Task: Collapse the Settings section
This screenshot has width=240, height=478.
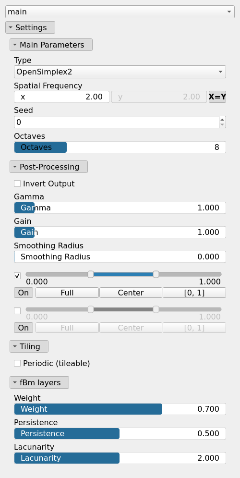Action: coord(30,27)
